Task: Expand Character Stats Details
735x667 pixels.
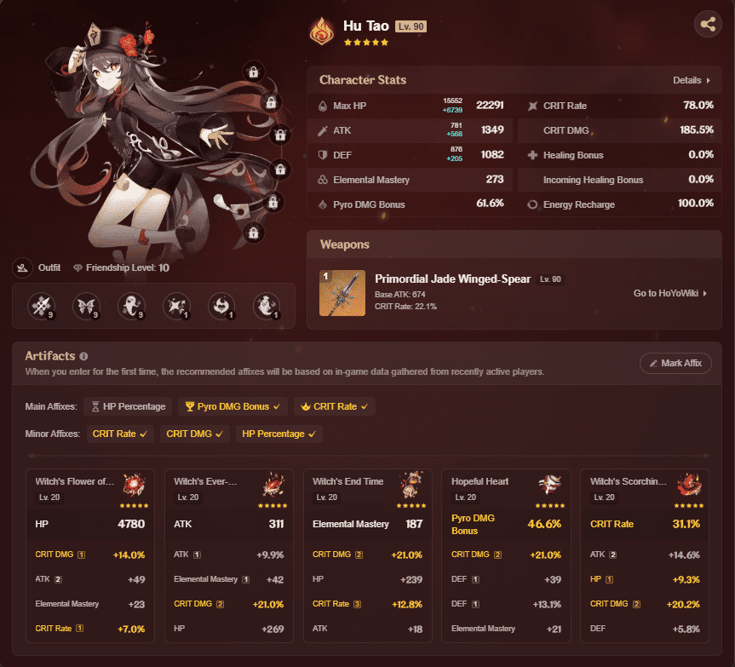Action: tap(692, 80)
